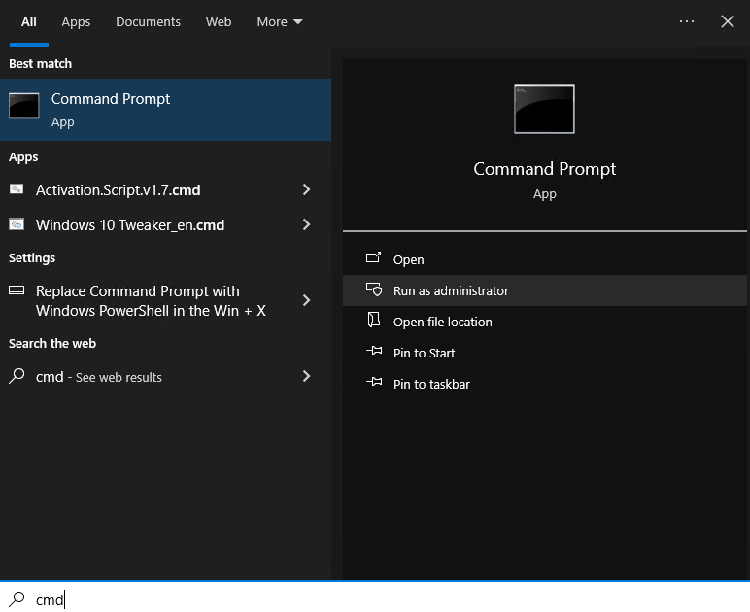The image size is (750, 612).
Task: Open Command Prompt best match result
Action: 165,110
